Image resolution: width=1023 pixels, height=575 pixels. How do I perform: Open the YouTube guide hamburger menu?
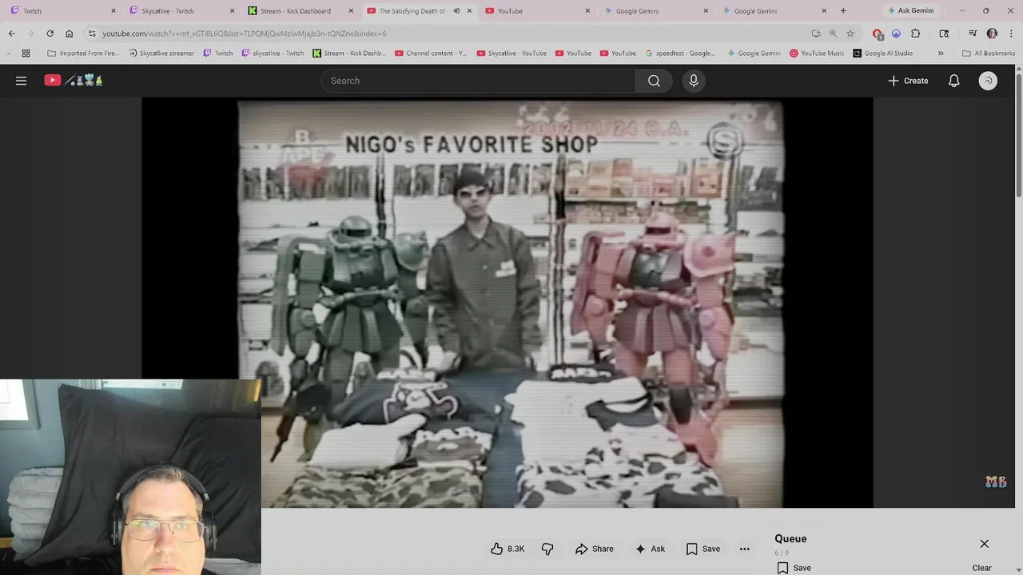(x=22, y=81)
